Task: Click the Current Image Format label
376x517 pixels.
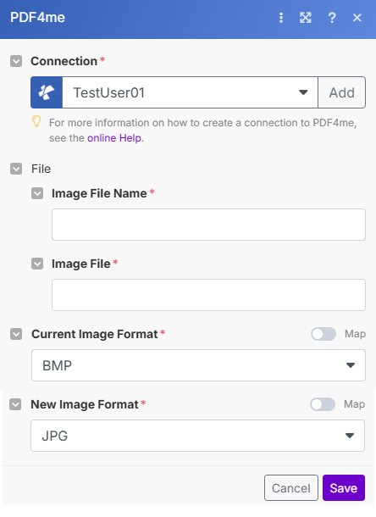Action: pyautogui.click(x=95, y=334)
